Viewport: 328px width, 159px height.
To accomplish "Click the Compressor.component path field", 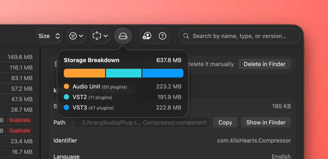I will tap(142, 122).
